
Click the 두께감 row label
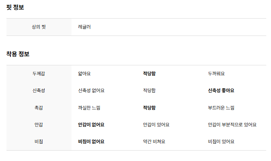pyautogui.click(x=39, y=74)
